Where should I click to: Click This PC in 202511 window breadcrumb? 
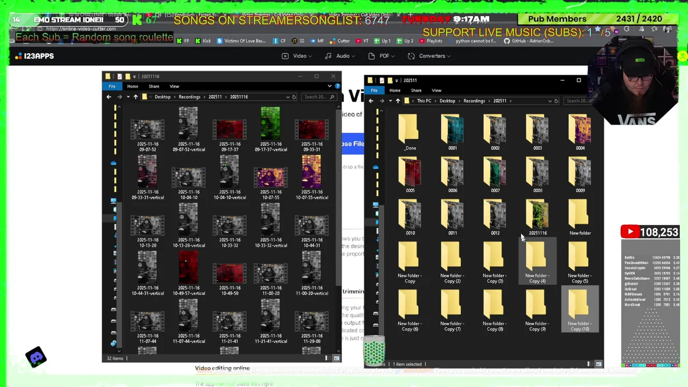click(x=424, y=101)
